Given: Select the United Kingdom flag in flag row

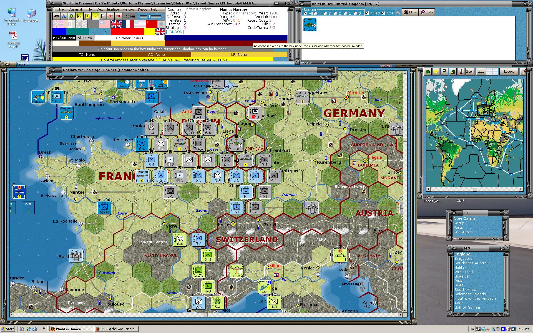Looking at the screenshot, I should (x=116, y=24).
